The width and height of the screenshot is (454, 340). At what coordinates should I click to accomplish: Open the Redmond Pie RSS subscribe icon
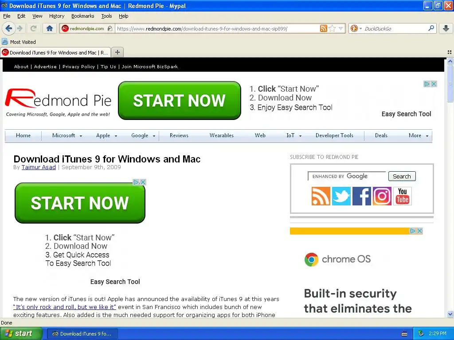321,196
